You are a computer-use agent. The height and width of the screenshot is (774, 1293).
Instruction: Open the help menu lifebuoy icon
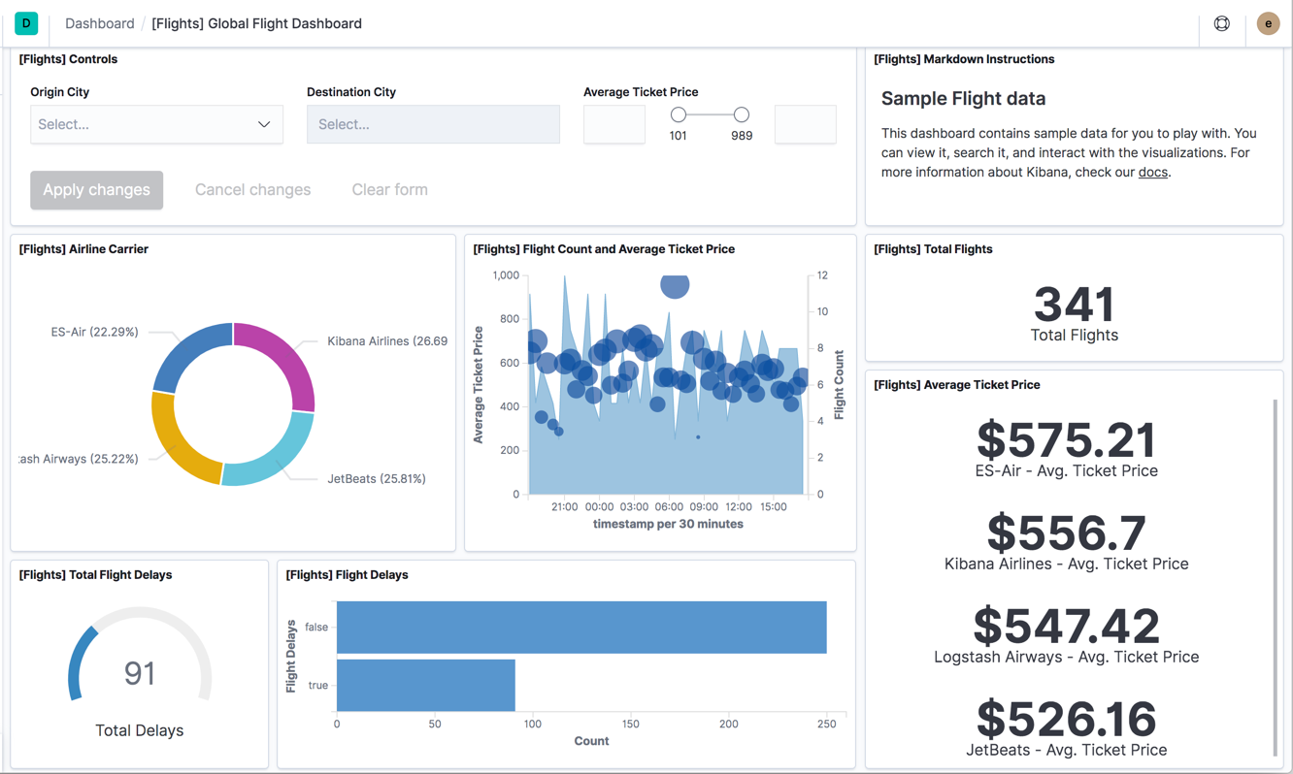pyautogui.click(x=1222, y=23)
